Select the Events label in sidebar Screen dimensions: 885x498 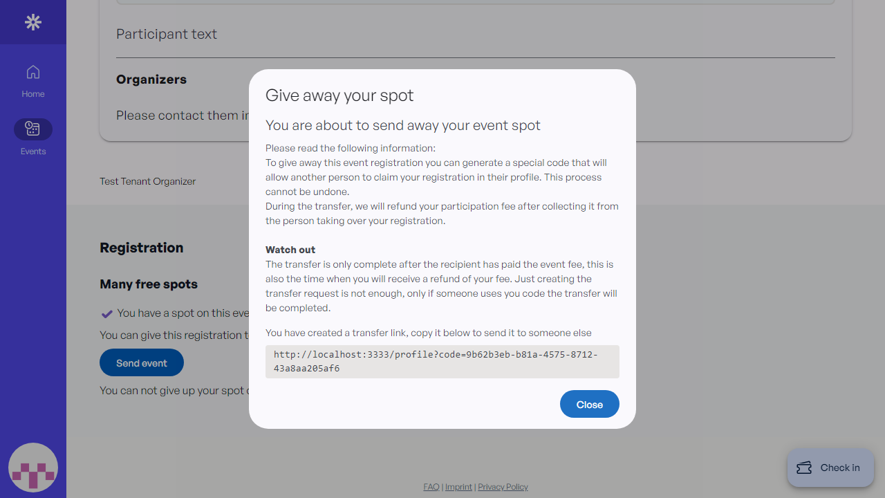(33, 151)
